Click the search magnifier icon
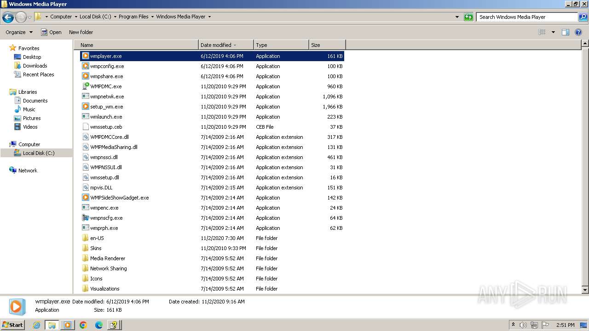This screenshot has height=331, width=589. [x=583, y=17]
